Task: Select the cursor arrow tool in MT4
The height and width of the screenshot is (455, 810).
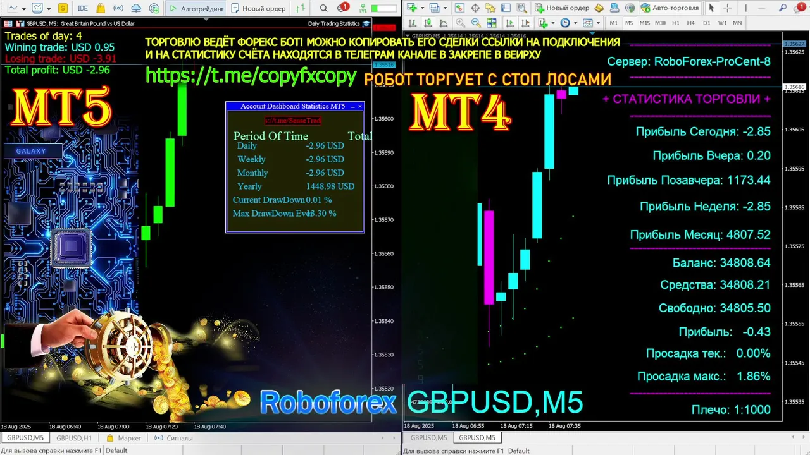Action: click(711, 8)
